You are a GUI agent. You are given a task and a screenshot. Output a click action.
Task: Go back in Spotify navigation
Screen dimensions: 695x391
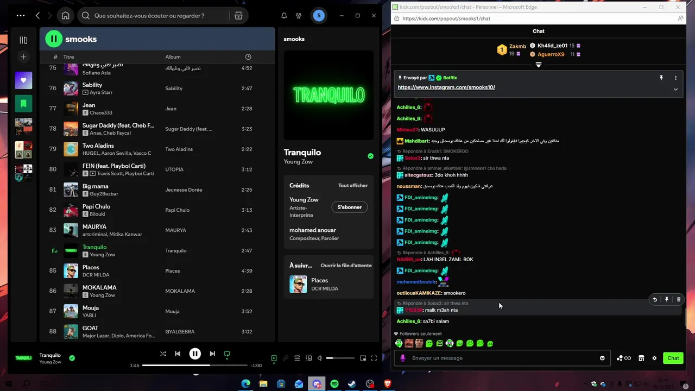pyautogui.click(x=37, y=16)
